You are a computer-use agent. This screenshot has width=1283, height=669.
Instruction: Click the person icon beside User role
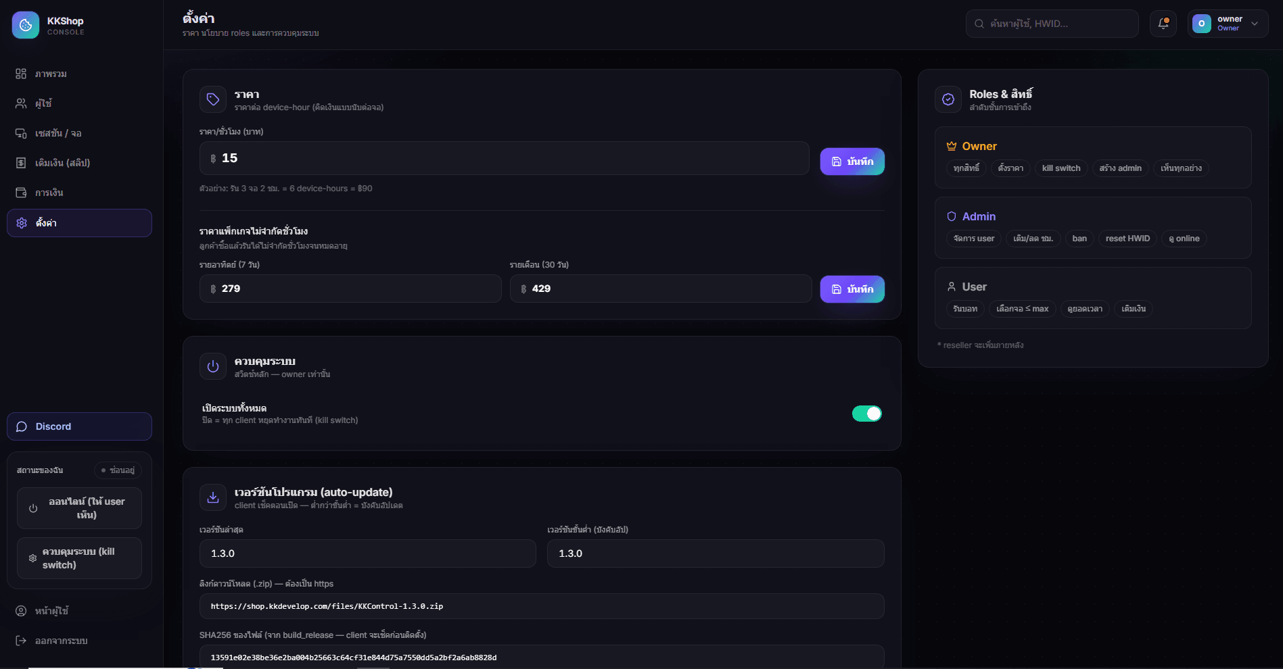coord(952,287)
